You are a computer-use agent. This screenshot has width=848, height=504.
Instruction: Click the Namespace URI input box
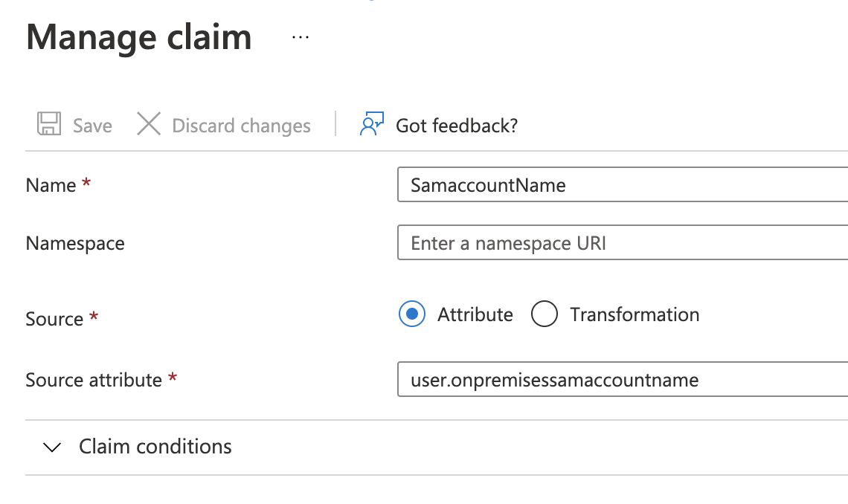(595, 242)
